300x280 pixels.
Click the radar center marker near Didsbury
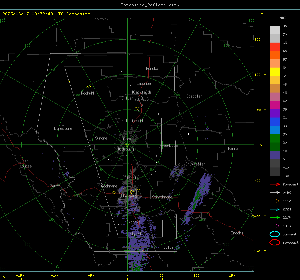(127, 145)
